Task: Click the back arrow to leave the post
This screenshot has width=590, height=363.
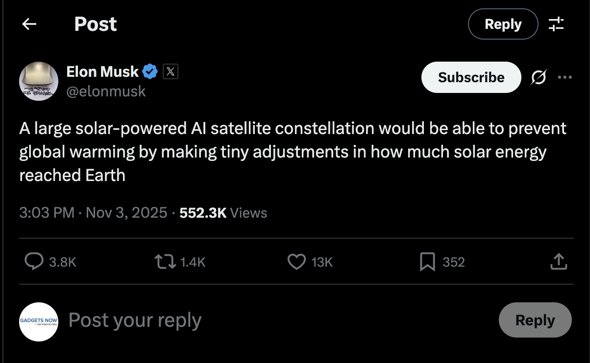Action: coord(29,23)
